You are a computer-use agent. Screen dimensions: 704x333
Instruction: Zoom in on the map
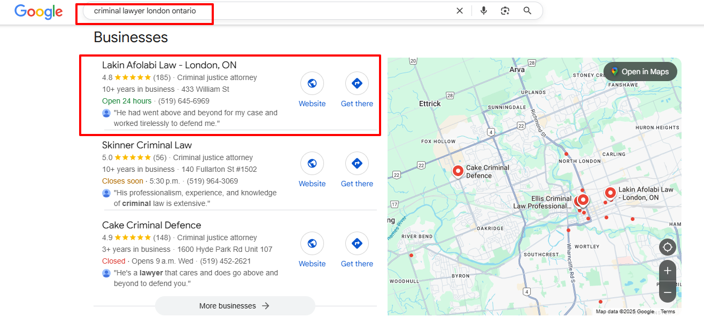point(667,271)
